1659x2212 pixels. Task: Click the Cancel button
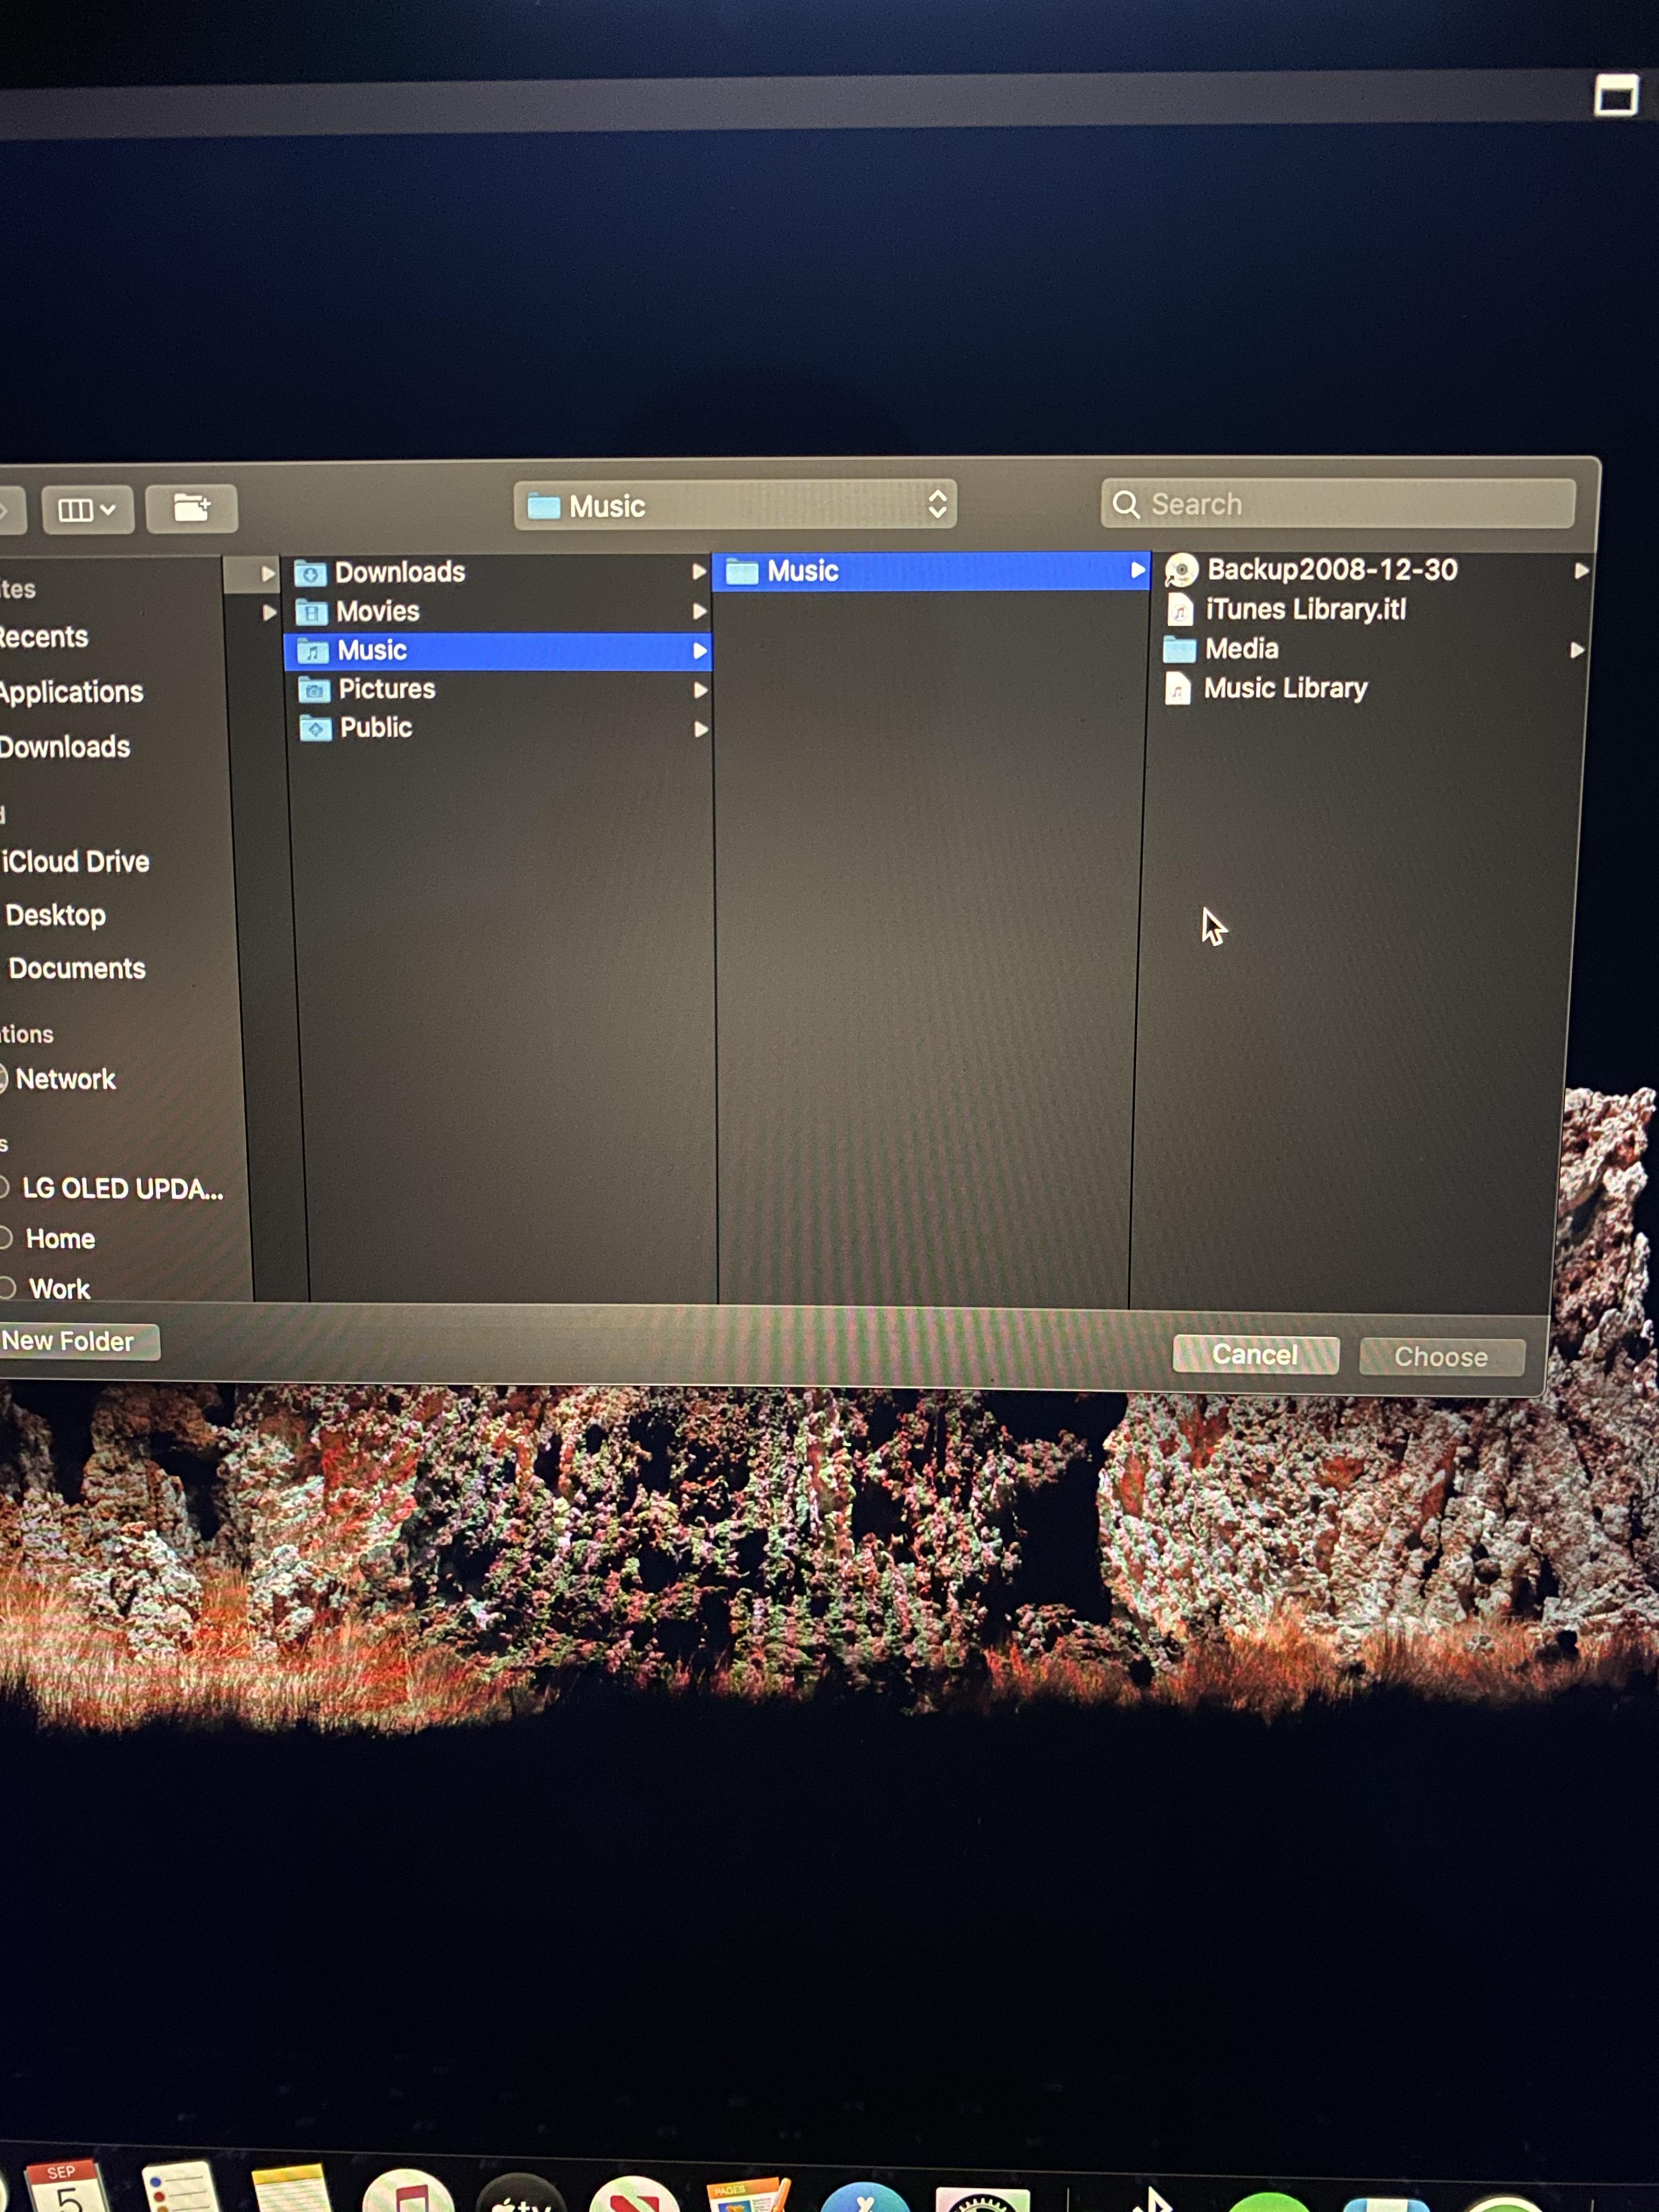click(x=1254, y=1355)
